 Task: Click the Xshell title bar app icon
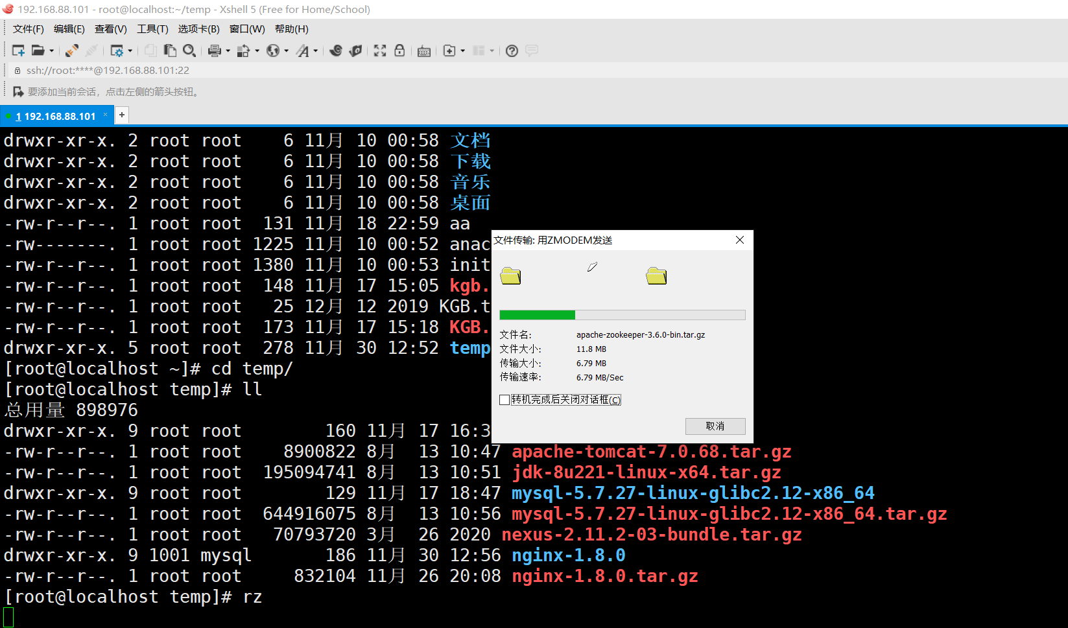8,9
